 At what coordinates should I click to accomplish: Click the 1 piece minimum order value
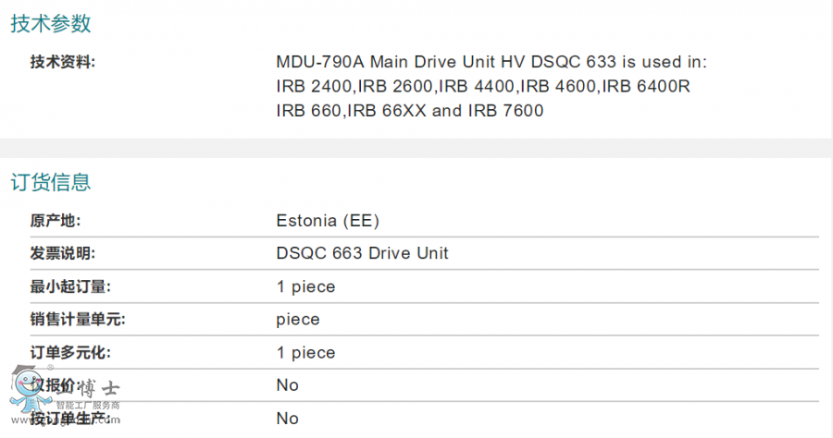tap(306, 286)
